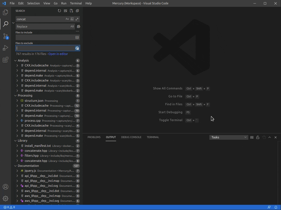Collapse all search results
Image resolution: width=281 pixels, height=210 pixels.
(77, 11)
